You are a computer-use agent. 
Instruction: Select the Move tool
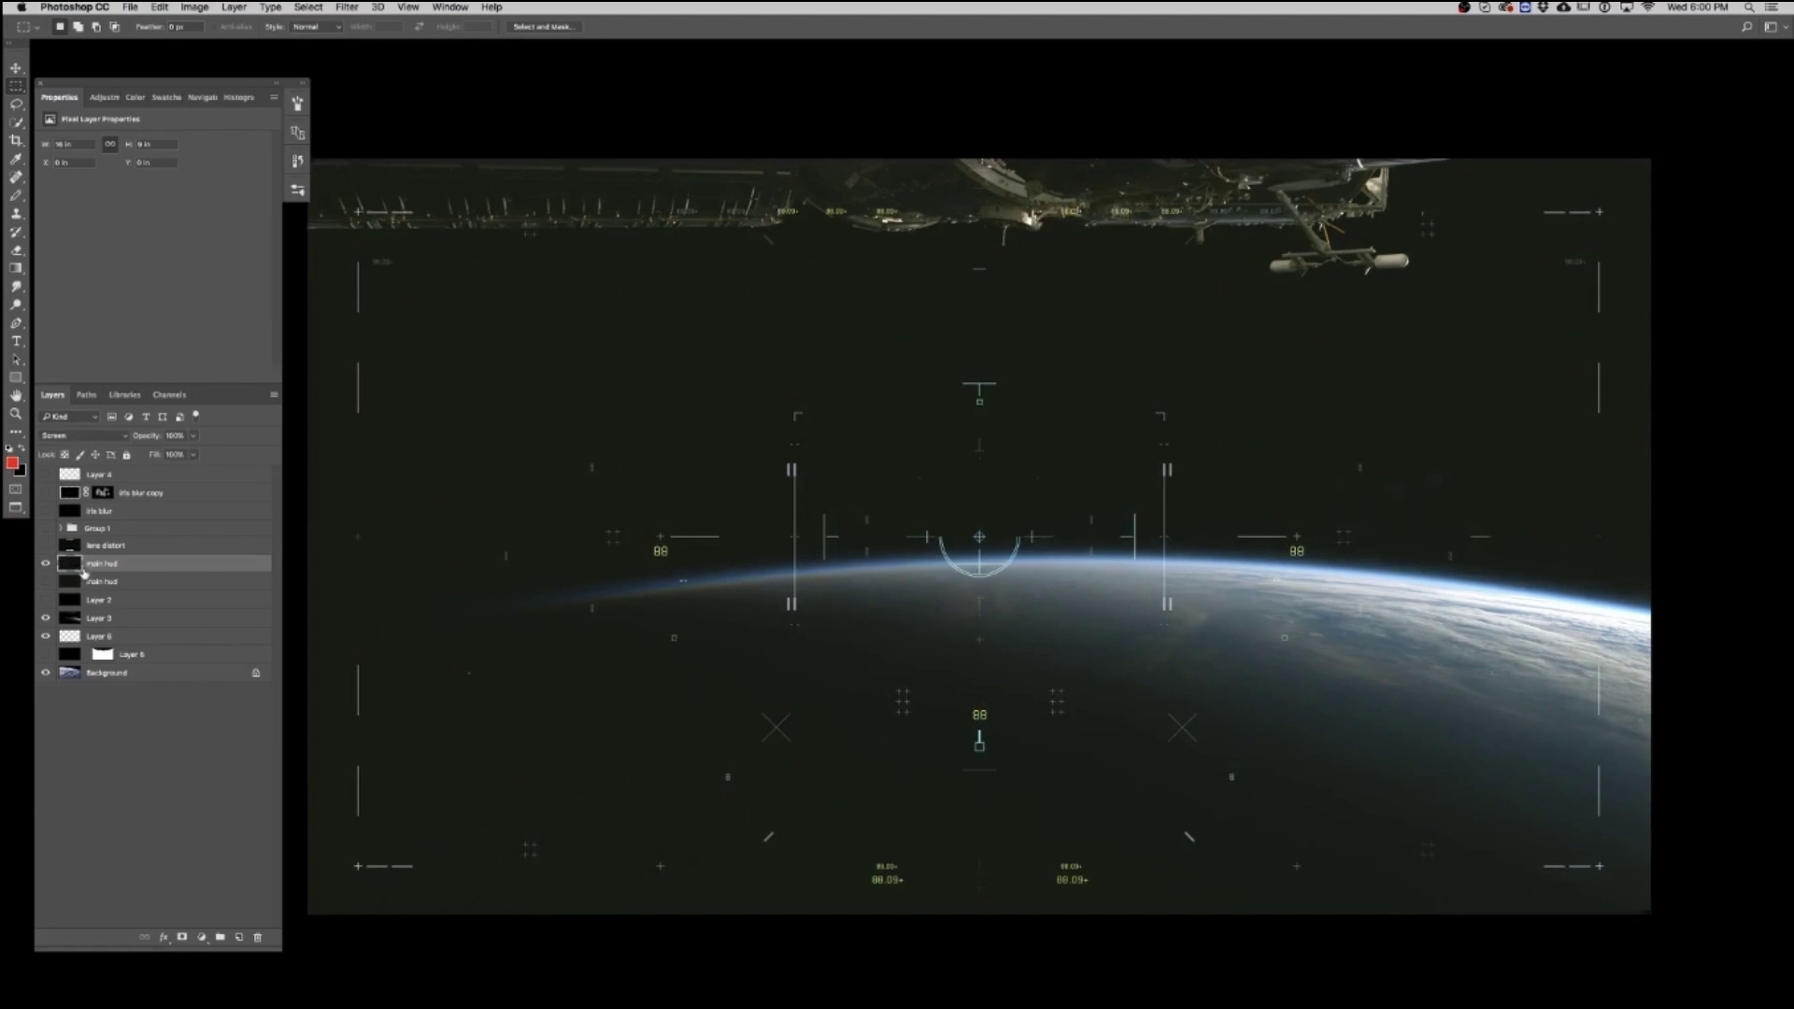coord(16,67)
